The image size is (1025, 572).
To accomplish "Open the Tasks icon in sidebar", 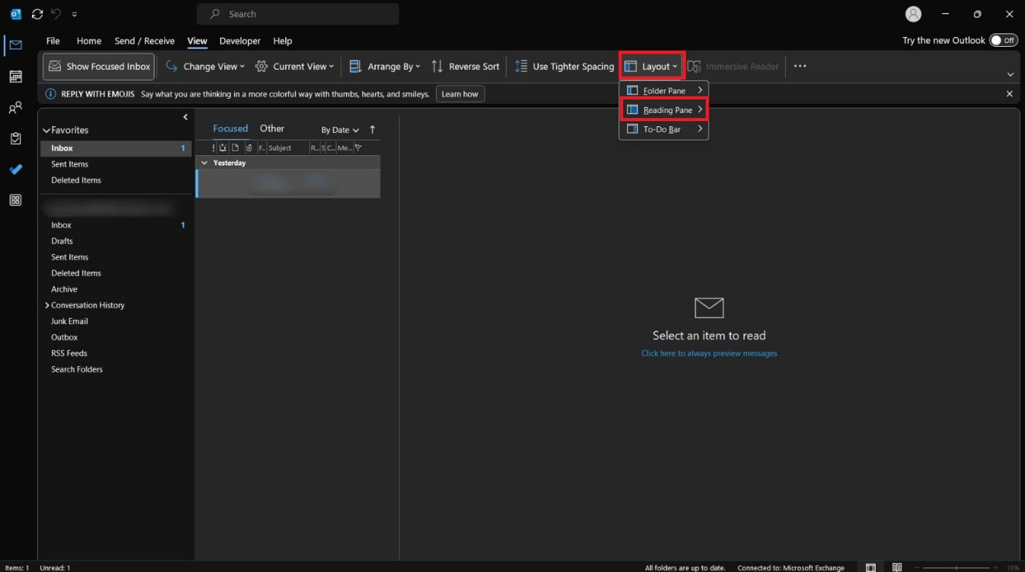I will coord(16,138).
